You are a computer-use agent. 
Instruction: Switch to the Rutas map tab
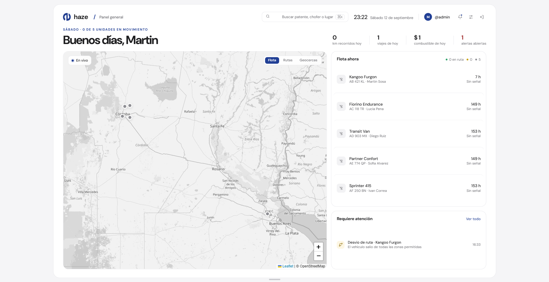click(x=288, y=60)
